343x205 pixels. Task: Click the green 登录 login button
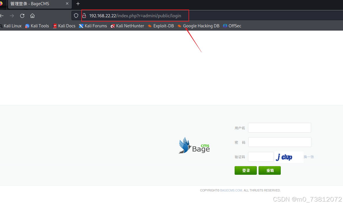click(x=246, y=170)
